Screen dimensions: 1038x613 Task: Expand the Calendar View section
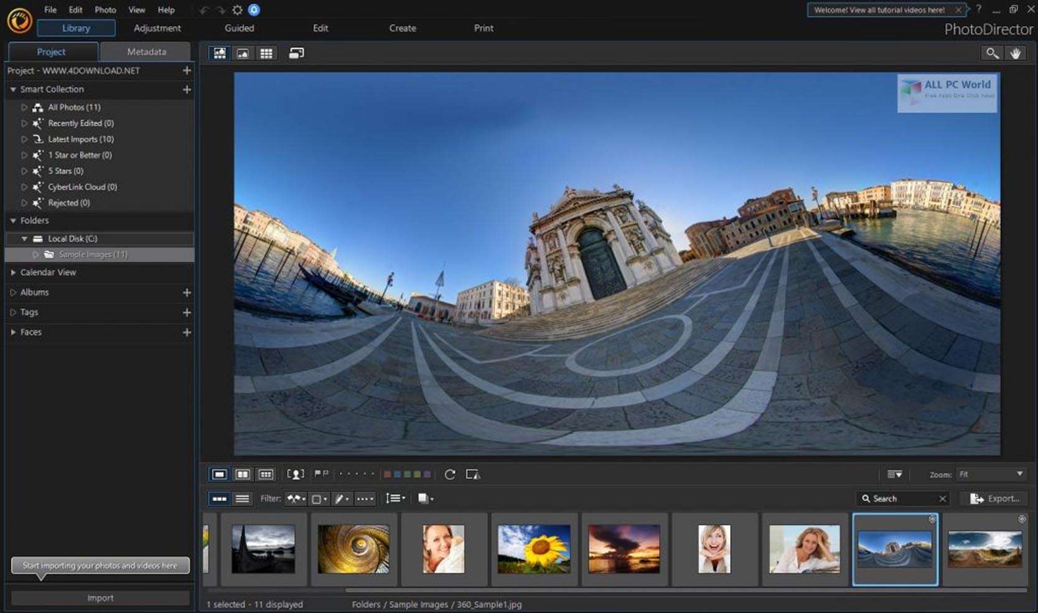(13, 273)
